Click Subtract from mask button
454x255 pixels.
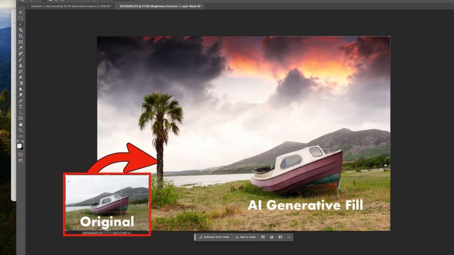point(214,237)
